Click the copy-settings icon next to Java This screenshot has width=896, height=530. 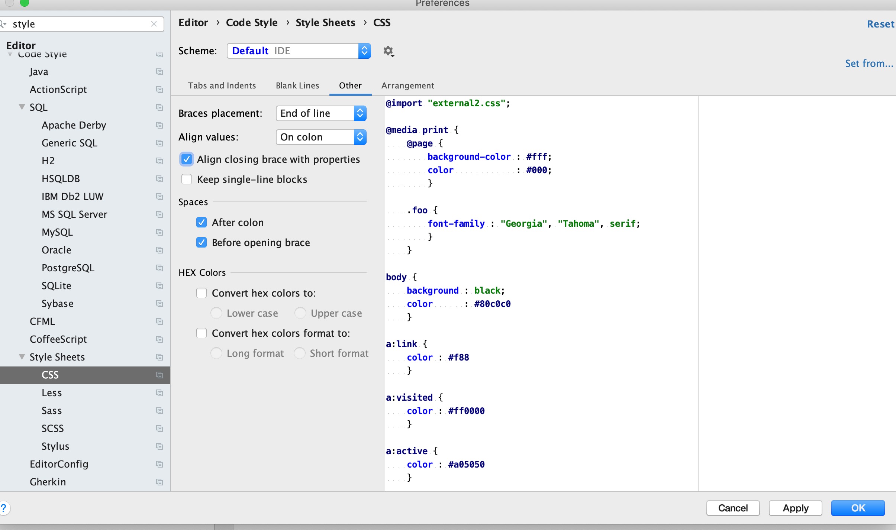tap(159, 72)
